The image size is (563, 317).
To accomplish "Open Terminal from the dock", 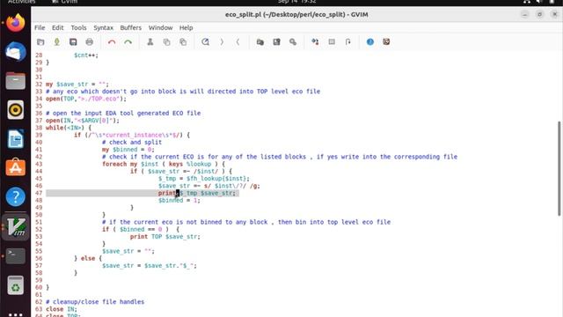I will click(x=16, y=255).
